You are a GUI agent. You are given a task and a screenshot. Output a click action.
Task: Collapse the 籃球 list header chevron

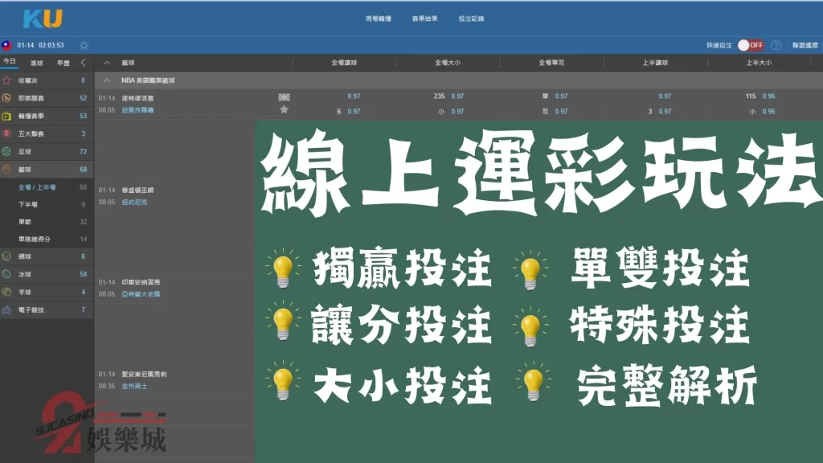click(108, 63)
